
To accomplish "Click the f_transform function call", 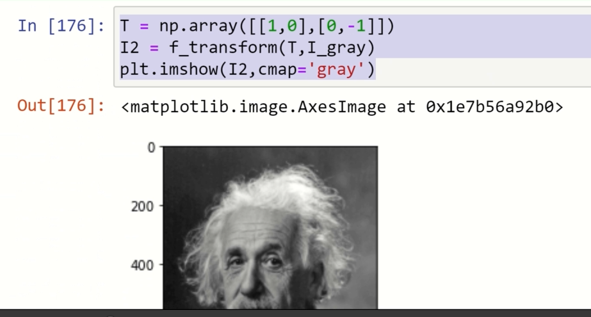I will tap(209, 47).
